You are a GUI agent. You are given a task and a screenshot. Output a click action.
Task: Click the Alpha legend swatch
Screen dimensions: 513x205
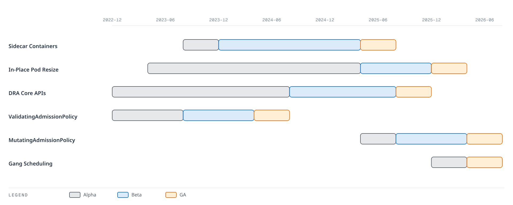pos(75,195)
